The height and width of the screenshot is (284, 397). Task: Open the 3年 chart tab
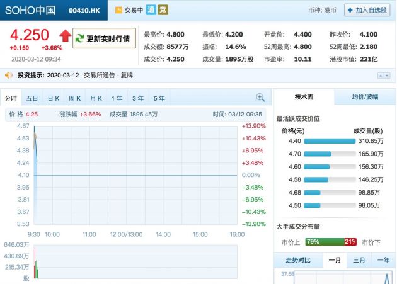coord(138,98)
